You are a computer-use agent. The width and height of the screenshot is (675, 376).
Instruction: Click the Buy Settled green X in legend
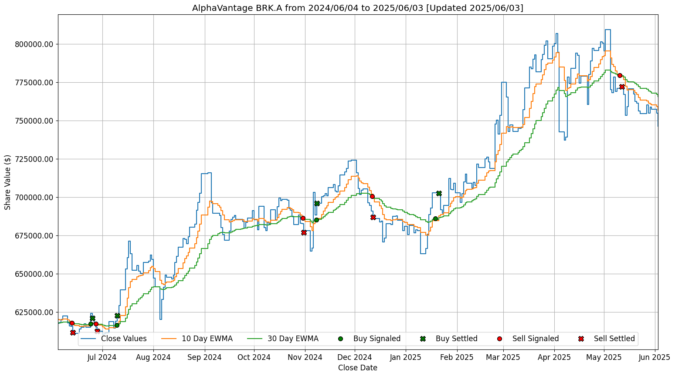pos(423,339)
